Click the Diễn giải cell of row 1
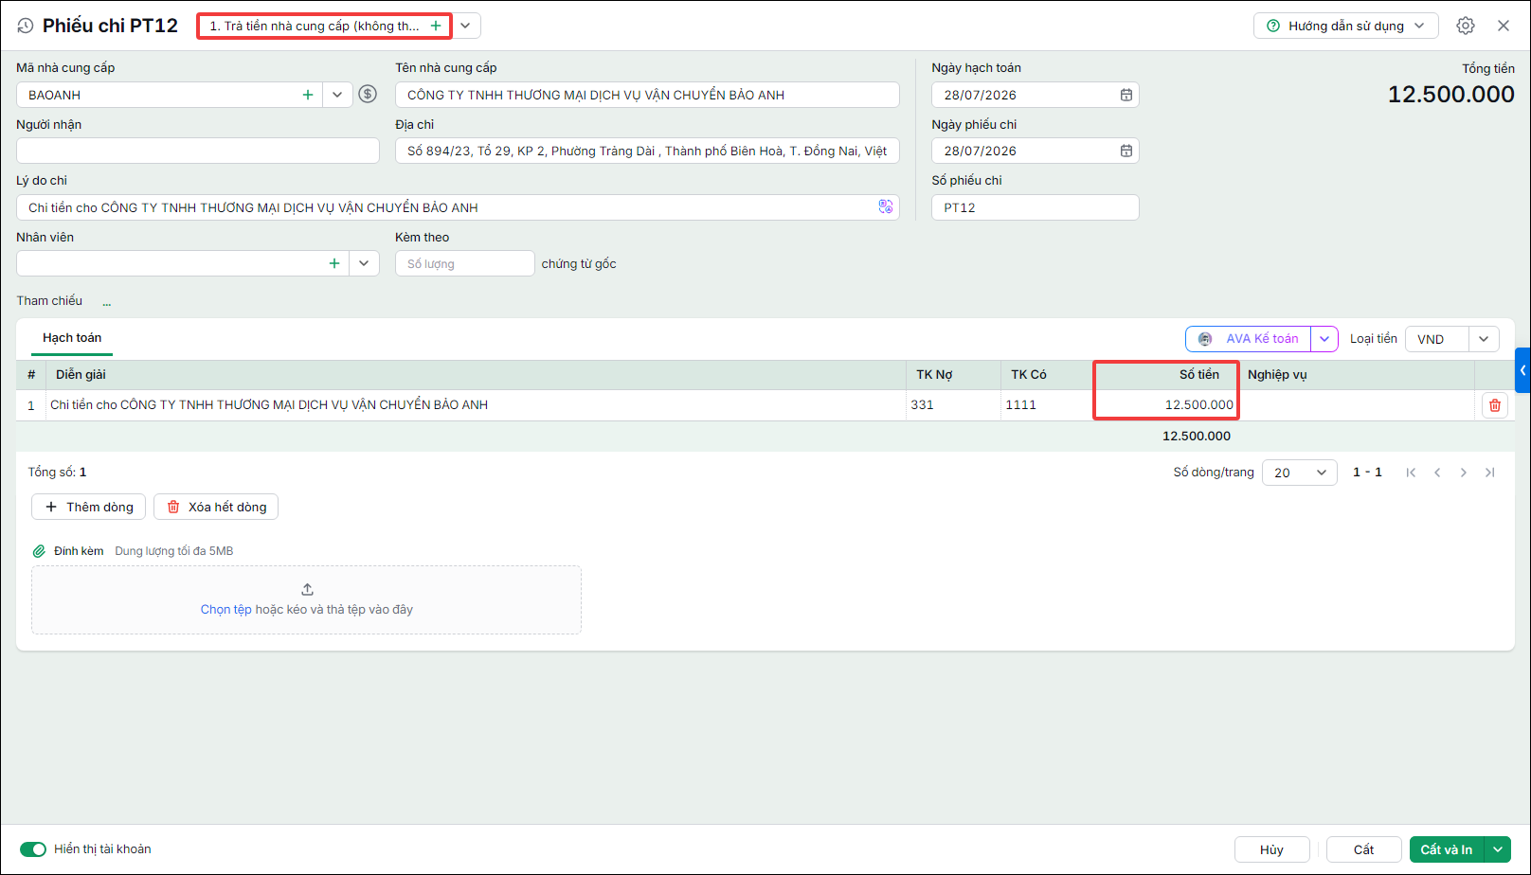This screenshot has width=1531, height=875. (x=476, y=405)
